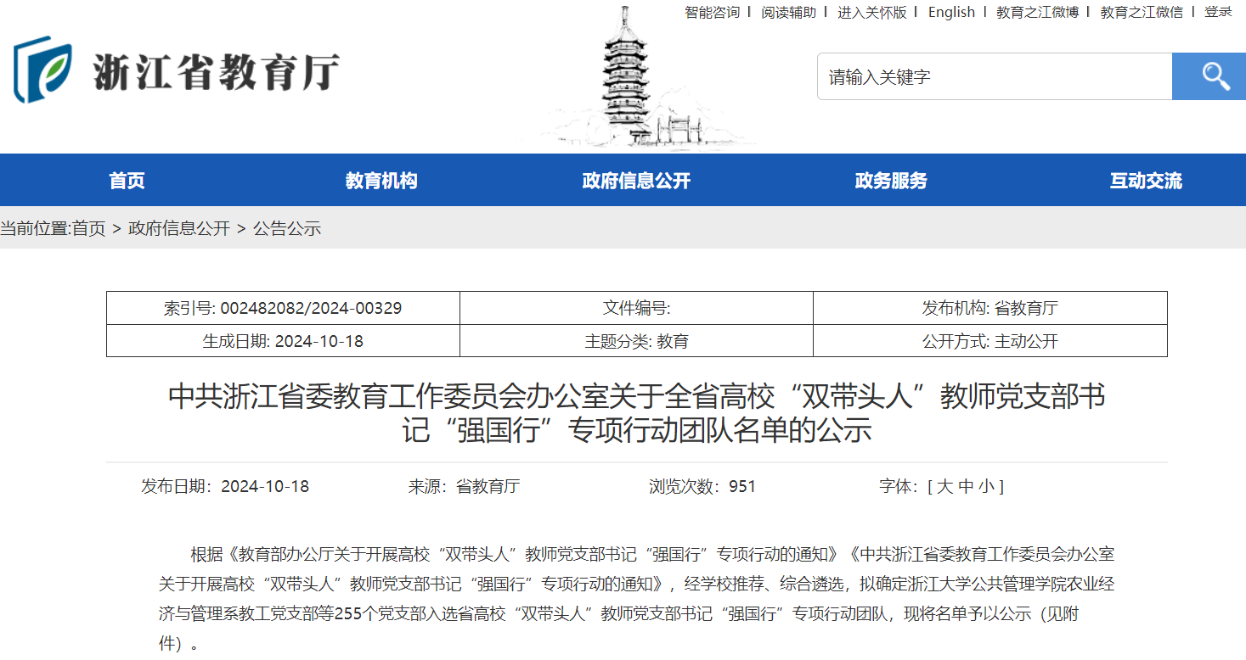Open 教育之江微博 link
The image size is (1246, 660).
pos(1037,12)
